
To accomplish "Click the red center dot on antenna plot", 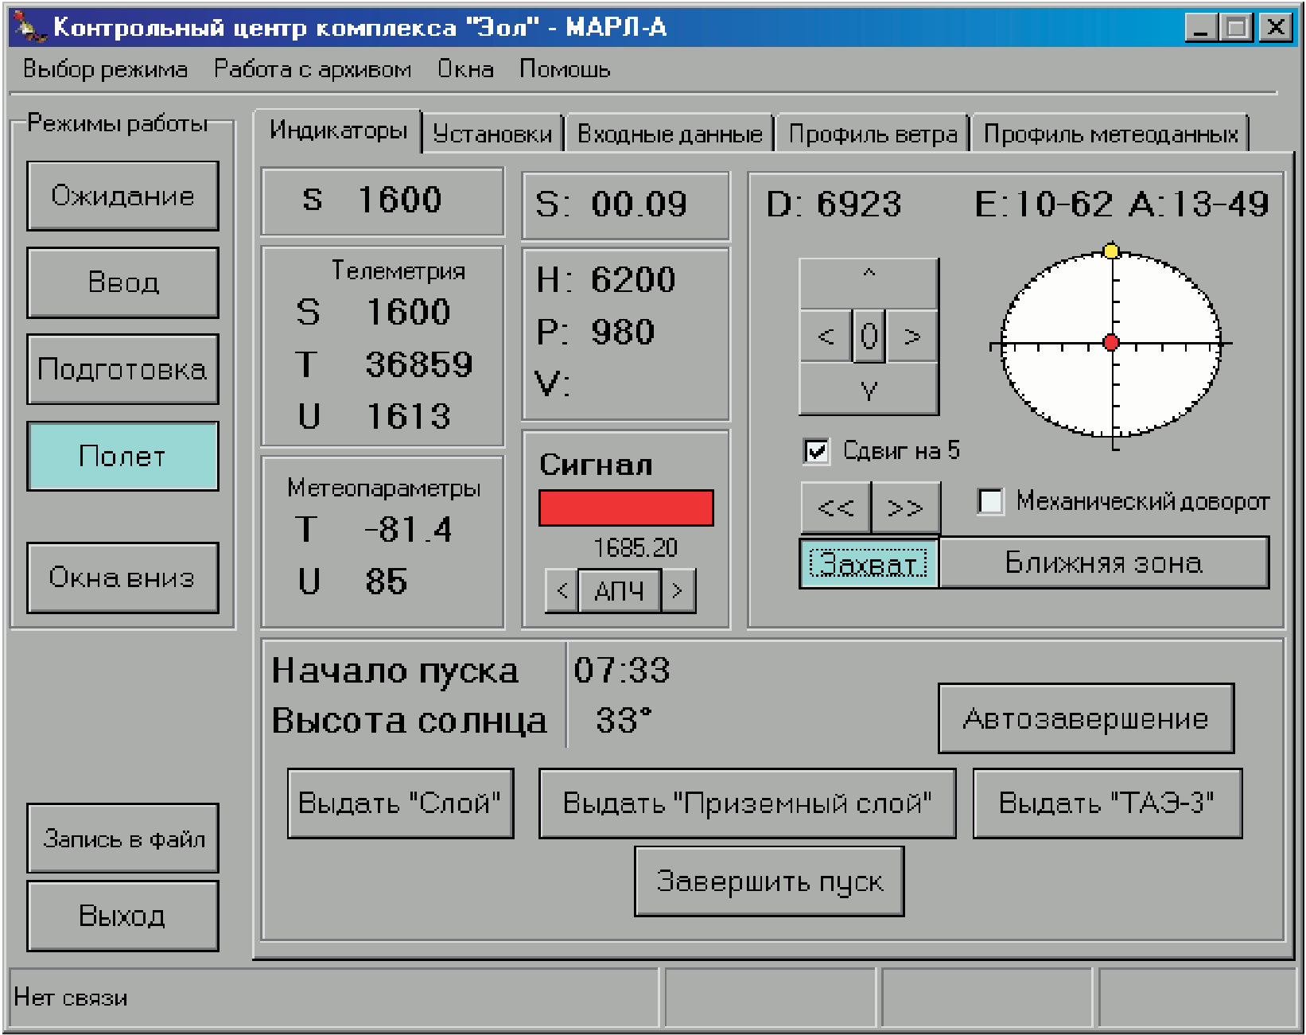I will 1111,343.
